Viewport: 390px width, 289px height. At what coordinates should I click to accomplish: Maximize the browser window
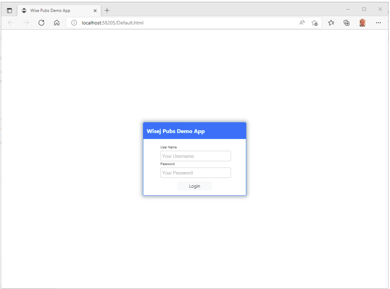pyautogui.click(x=364, y=10)
